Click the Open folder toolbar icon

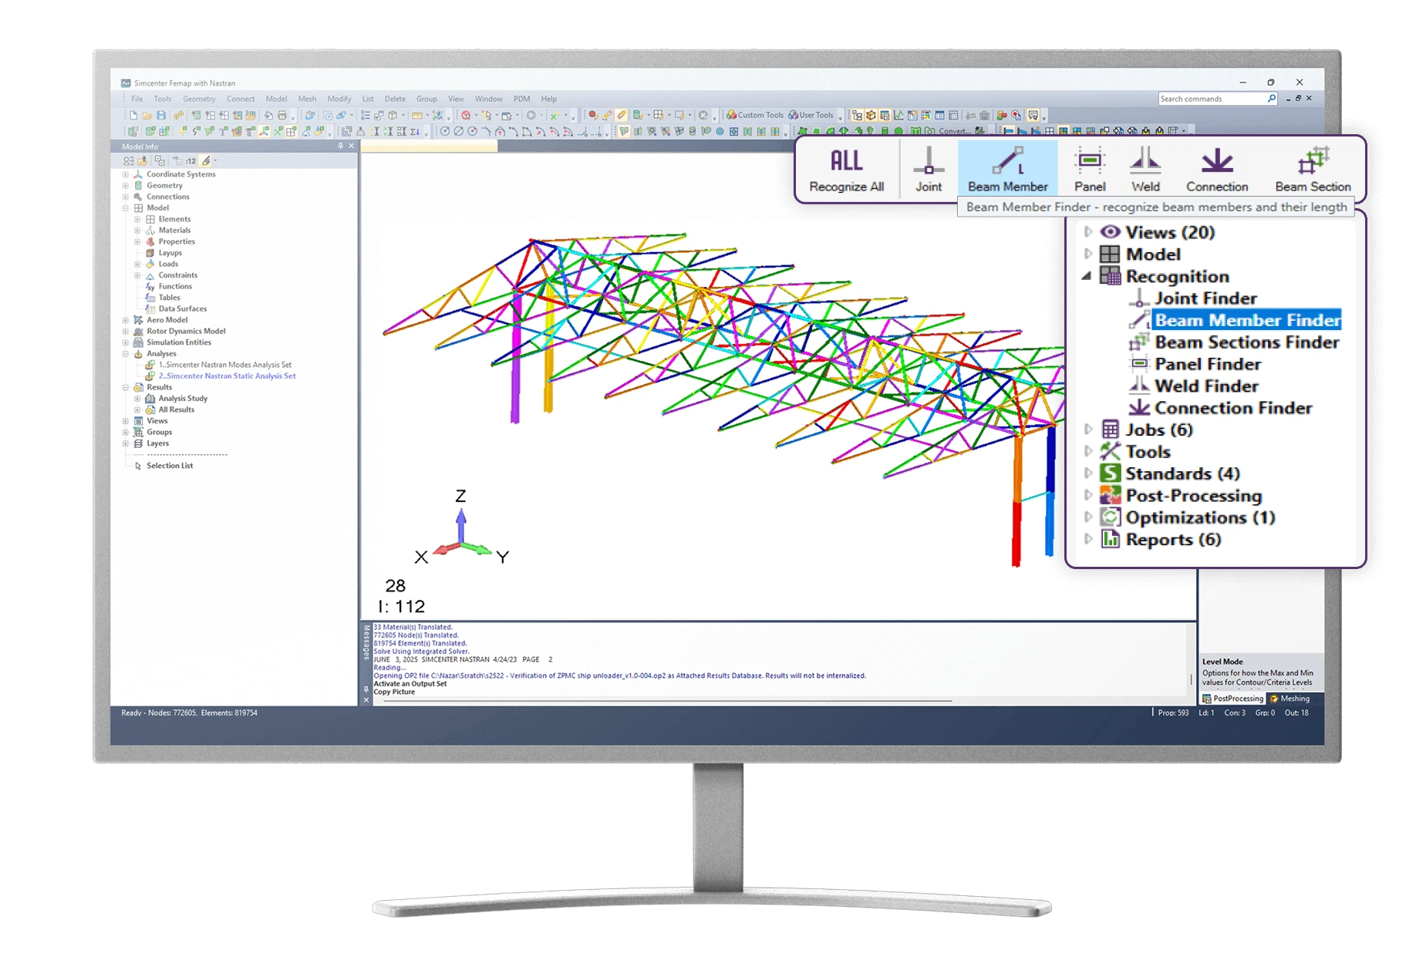pos(147,115)
